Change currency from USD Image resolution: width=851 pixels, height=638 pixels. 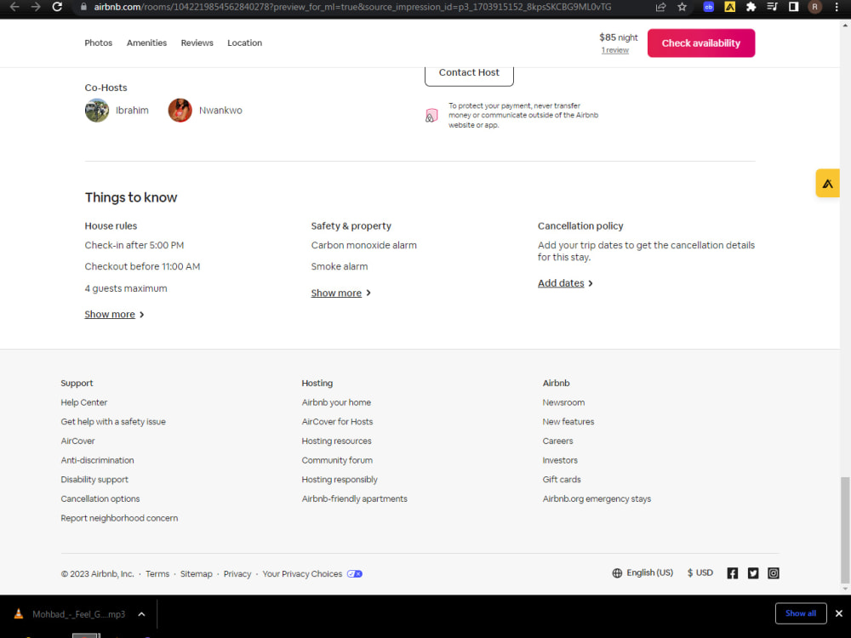[x=700, y=572]
